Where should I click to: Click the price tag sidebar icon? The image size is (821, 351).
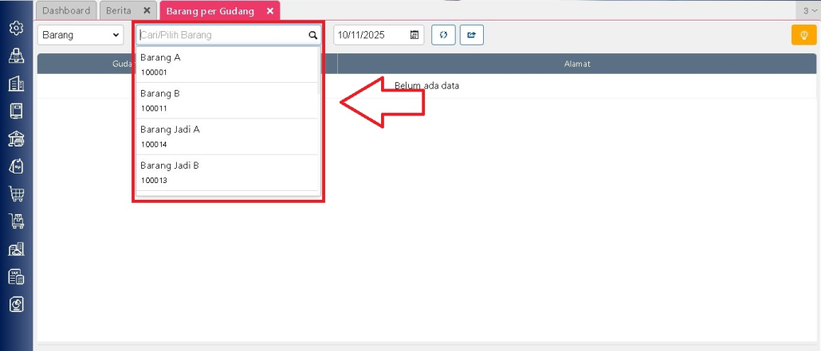16,166
